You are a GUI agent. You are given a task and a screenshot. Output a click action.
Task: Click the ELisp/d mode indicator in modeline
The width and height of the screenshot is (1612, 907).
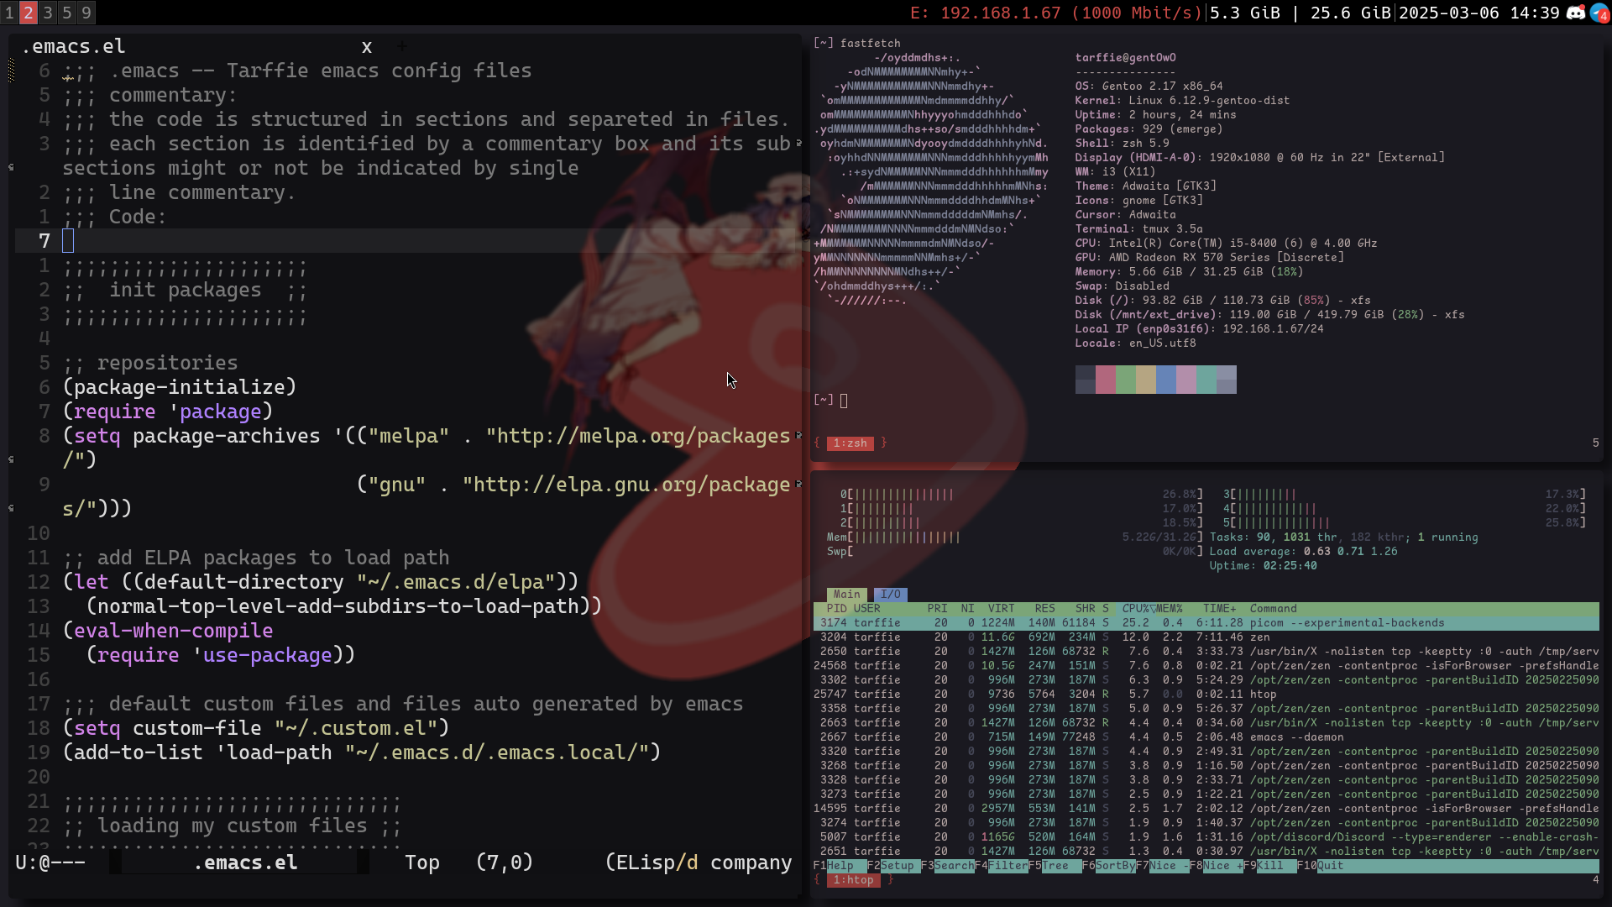pyautogui.click(x=652, y=862)
